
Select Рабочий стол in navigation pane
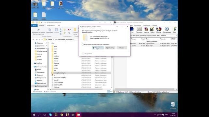click(40, 83)
